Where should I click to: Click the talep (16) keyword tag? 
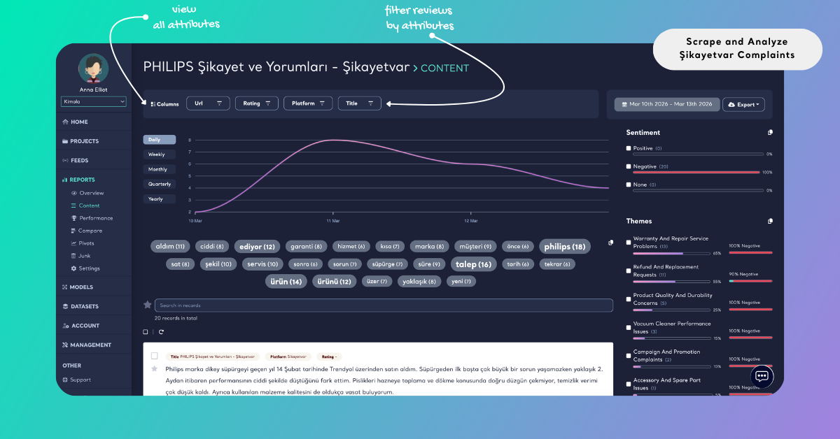pyautogui.click(x=474, y=264)
